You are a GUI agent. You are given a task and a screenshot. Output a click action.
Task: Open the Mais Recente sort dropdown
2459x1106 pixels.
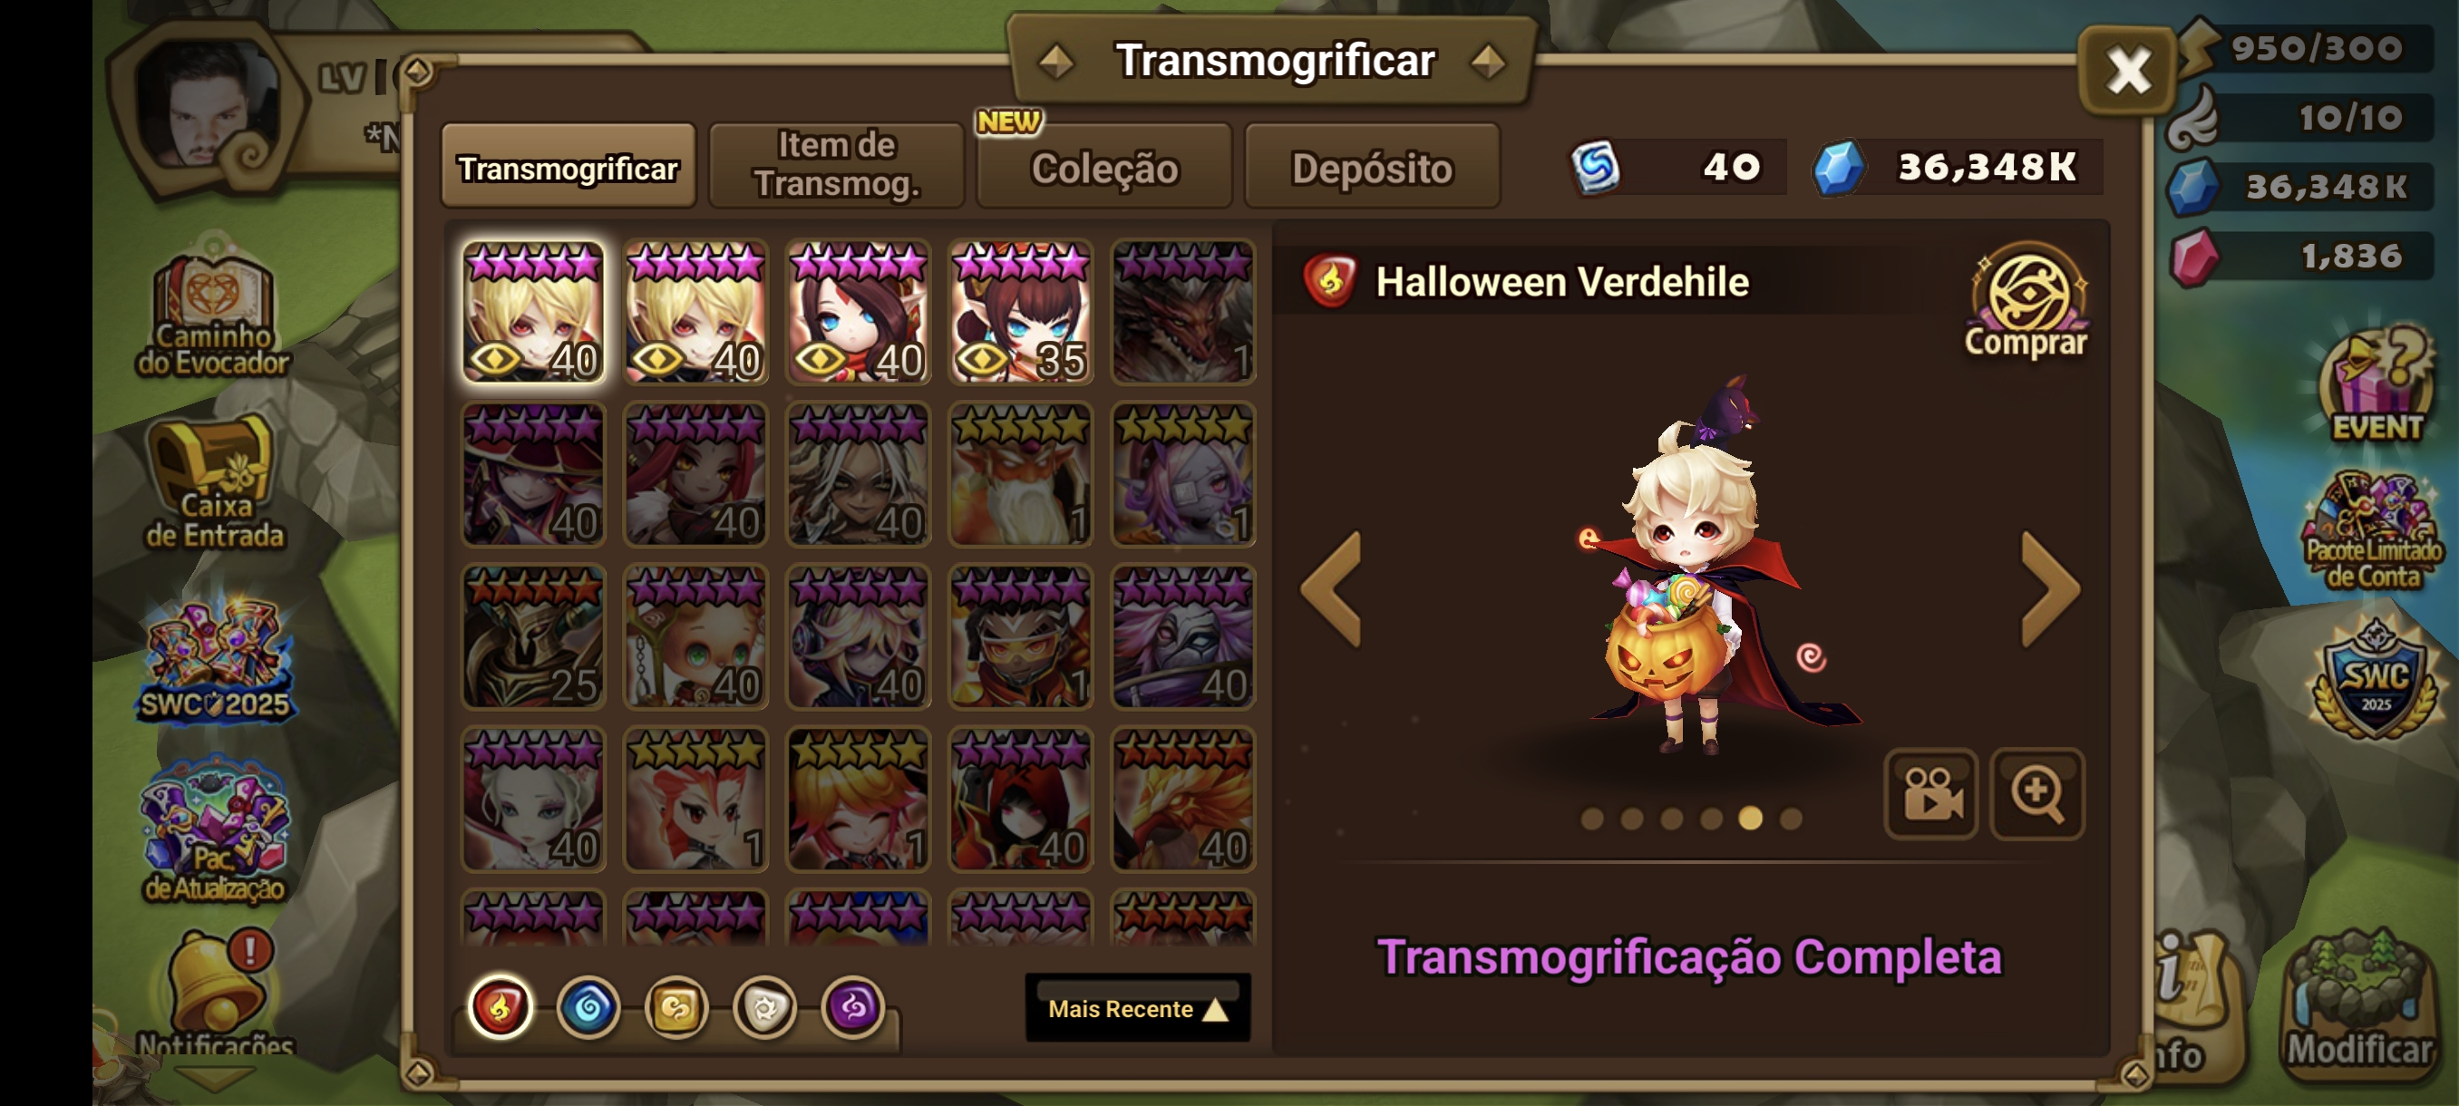1138,1008
